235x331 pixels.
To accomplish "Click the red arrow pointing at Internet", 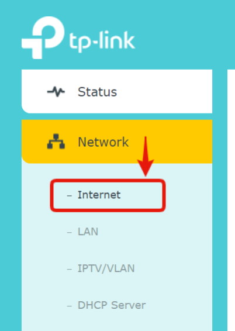I will 146,156.
